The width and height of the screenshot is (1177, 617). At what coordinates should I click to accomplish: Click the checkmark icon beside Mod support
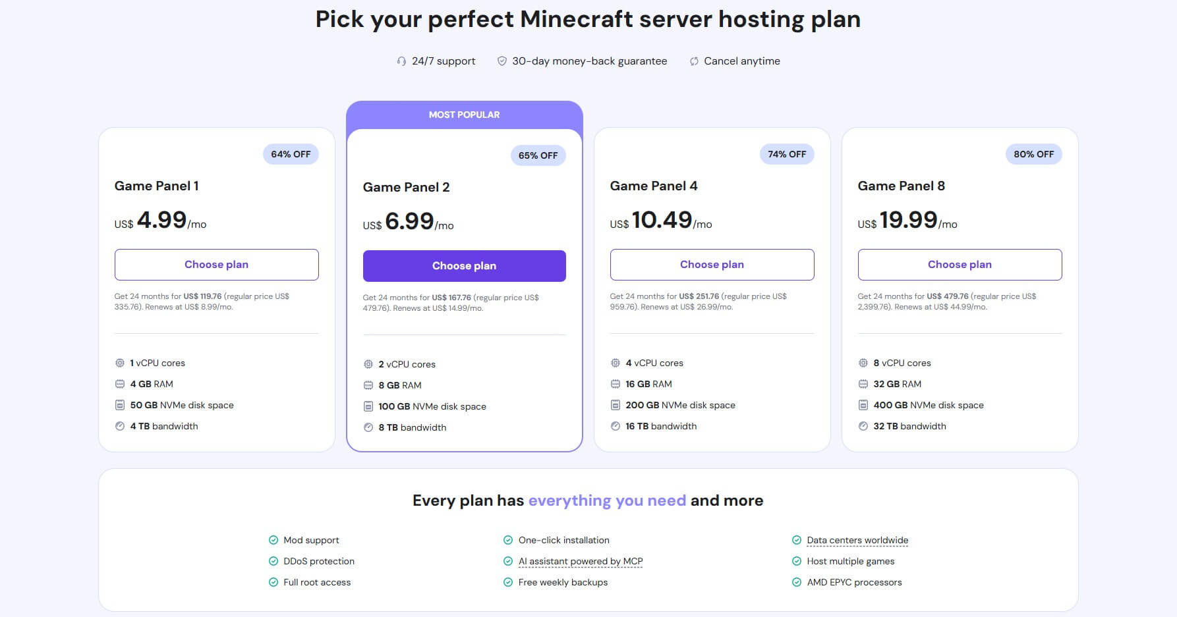[x=272, y=540]
